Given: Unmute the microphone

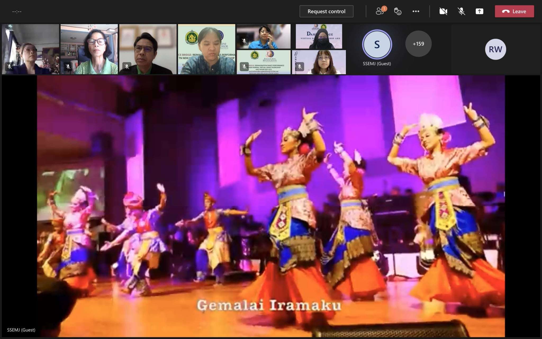Looking at the screenshot, I should (461, 11).
